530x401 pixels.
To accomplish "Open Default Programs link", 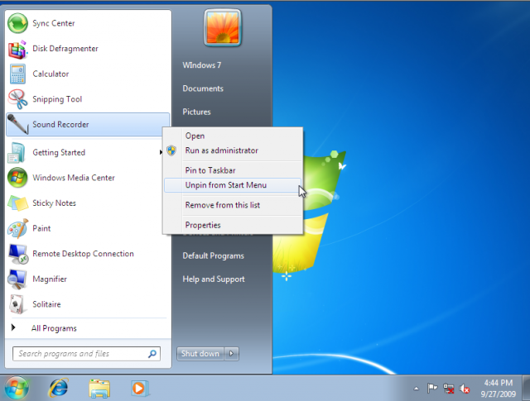I will coord(214,255).
